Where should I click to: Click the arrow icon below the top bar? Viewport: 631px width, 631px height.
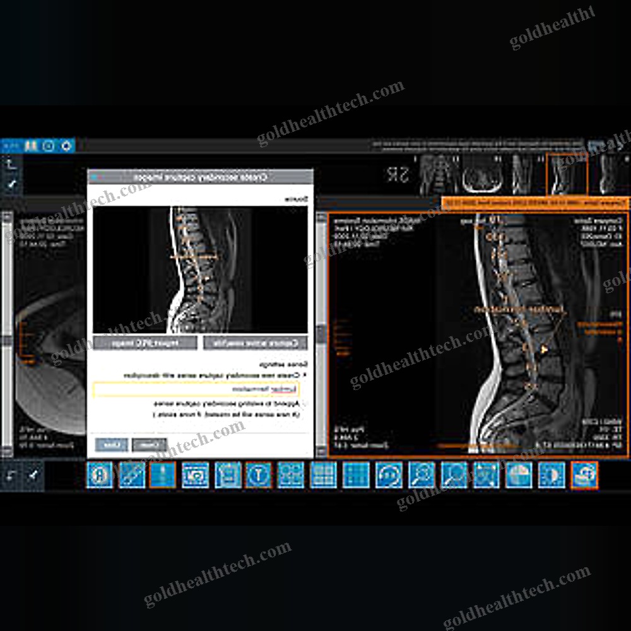click(x=11, y=164)
